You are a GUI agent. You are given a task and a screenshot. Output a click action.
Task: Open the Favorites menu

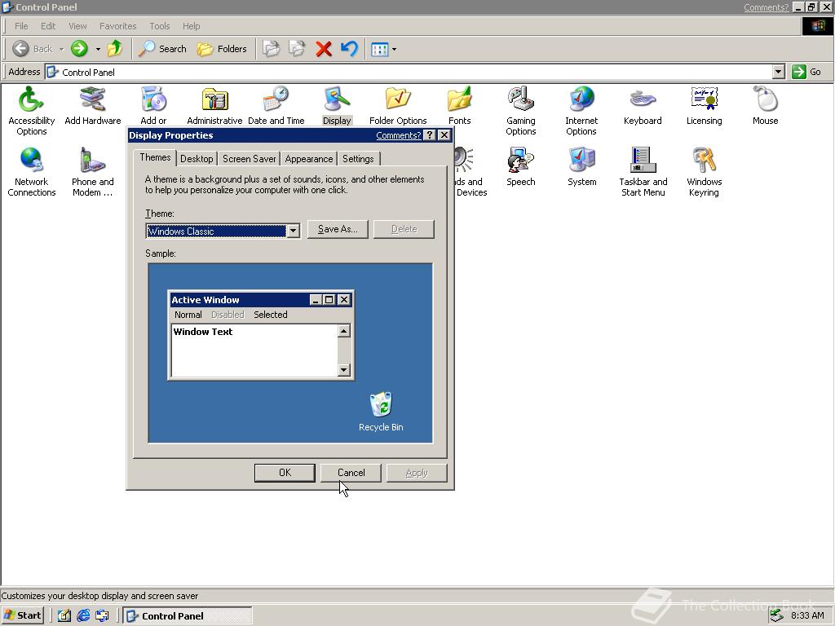click(117, 26)
